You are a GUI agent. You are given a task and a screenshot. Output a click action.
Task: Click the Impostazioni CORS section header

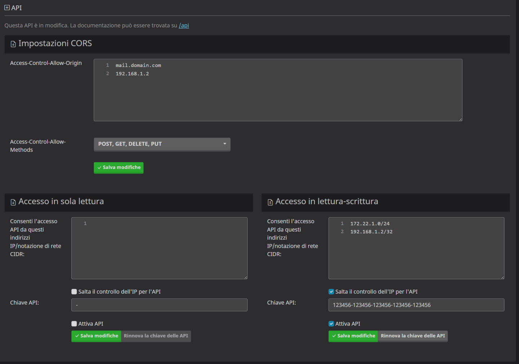pos(257,44)
